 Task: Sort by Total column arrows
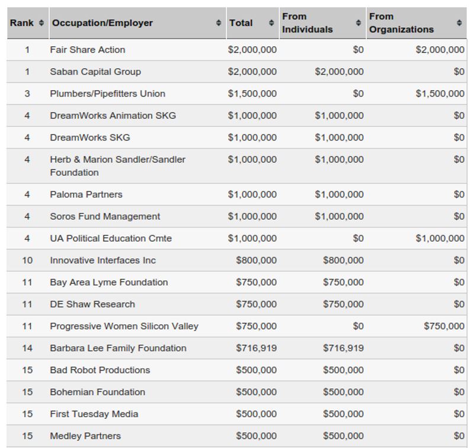coord(271,23)
